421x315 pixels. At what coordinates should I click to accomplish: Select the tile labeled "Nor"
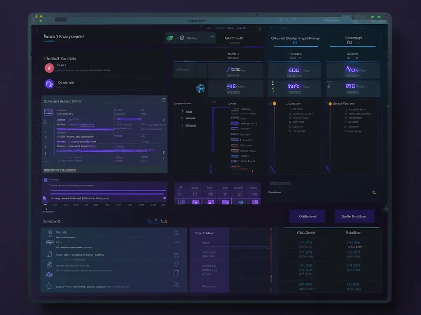click(353, 70)
